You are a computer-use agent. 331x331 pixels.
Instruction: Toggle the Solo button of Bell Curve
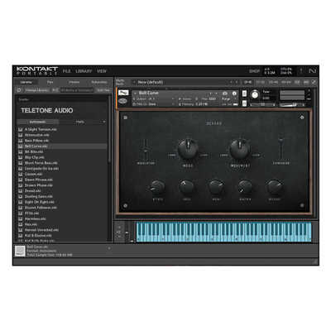[x=244, y=94]
